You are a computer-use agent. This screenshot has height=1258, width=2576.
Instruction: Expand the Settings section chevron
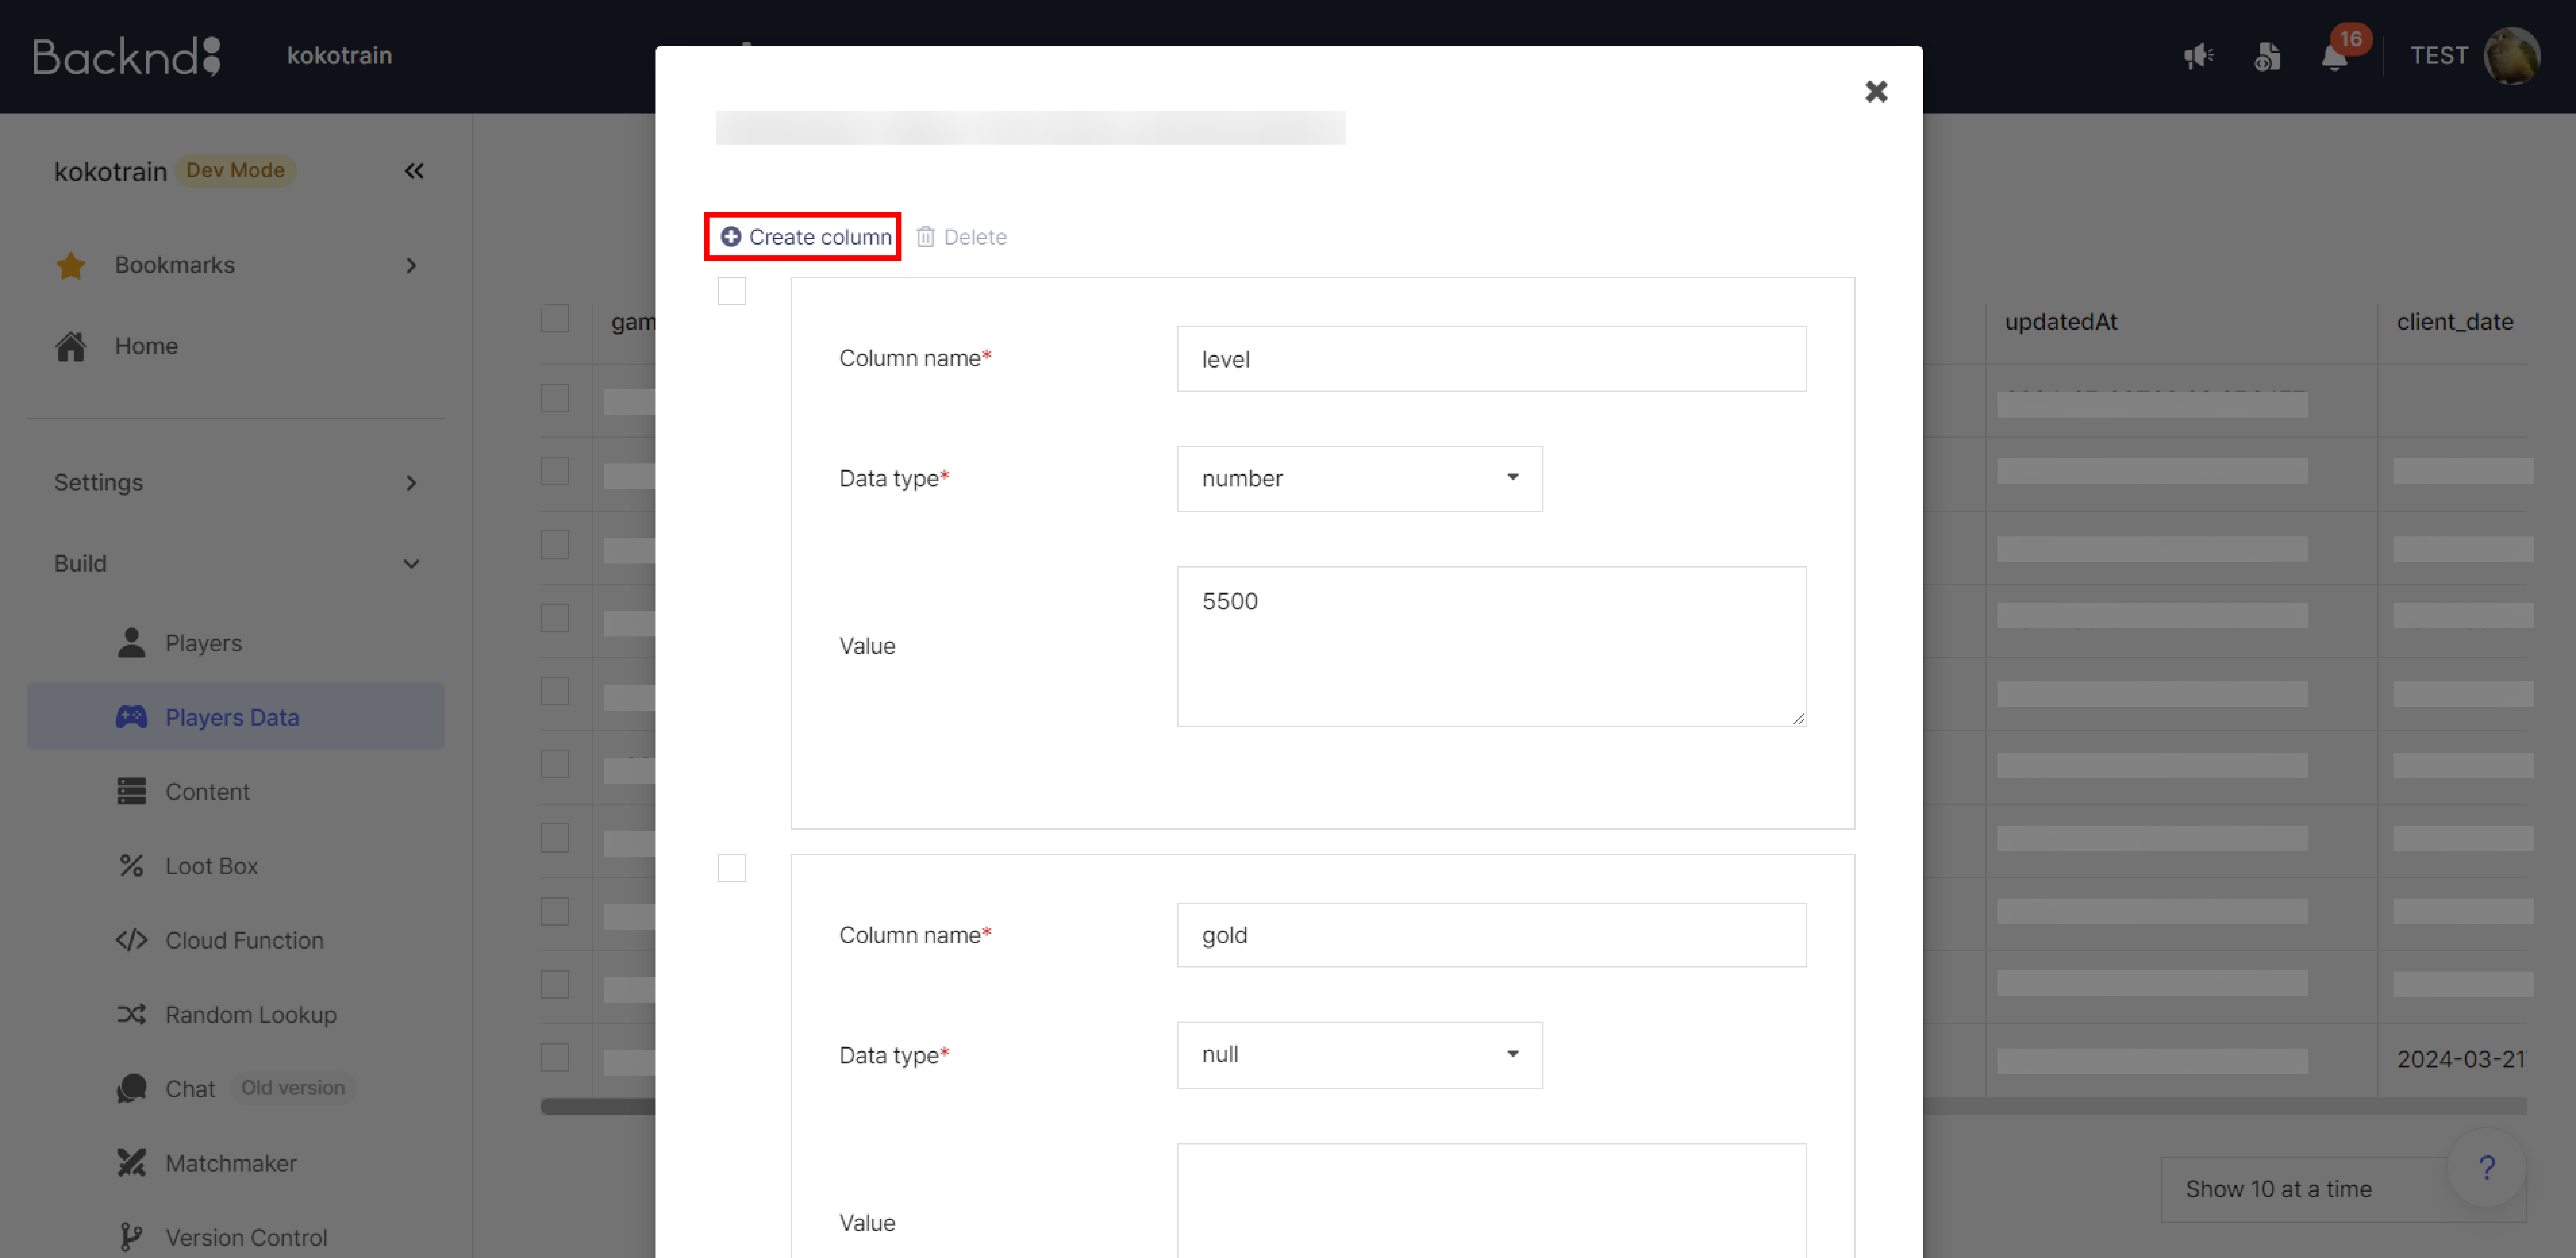[x=411, y=483]
